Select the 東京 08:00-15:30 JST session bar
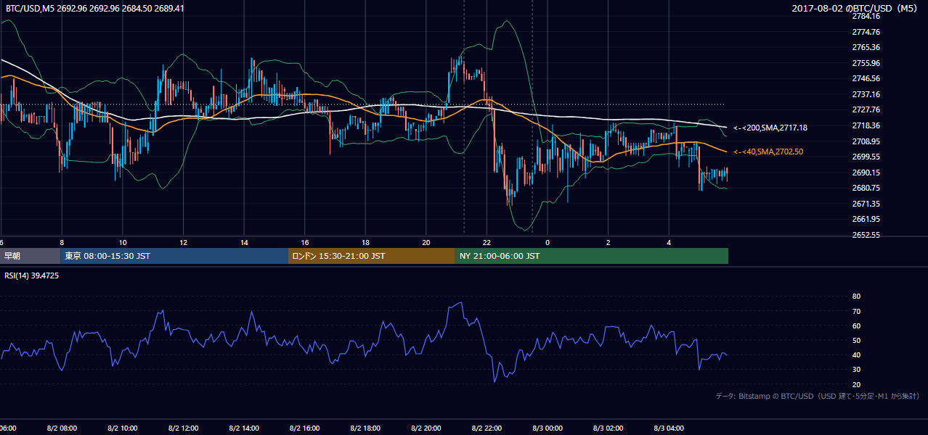Image resolution: width=928 pixels, height=435 pixels. coord(174,256)
